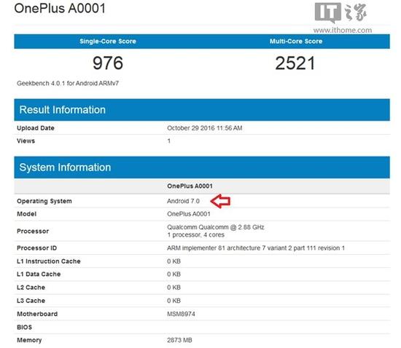Image resolution: width=401 pixels, height=348 pixels.
Task: Select the OnePlus A0001 model value
Action: pyautogui.click(x=189, y=214)
